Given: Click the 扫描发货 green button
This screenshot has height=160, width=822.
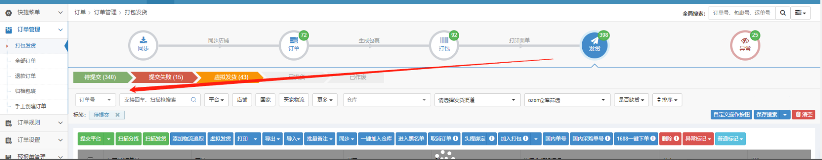Looking at the screenshot, I should [156, 139].
